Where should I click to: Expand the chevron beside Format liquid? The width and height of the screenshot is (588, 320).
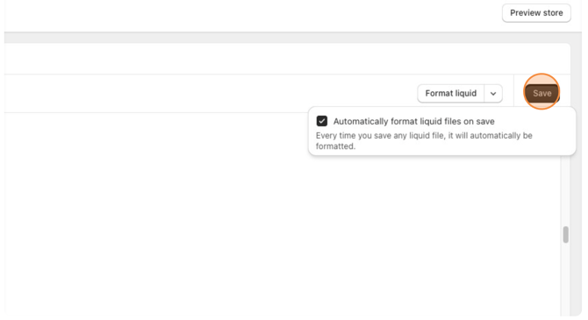tap(493, 93)
